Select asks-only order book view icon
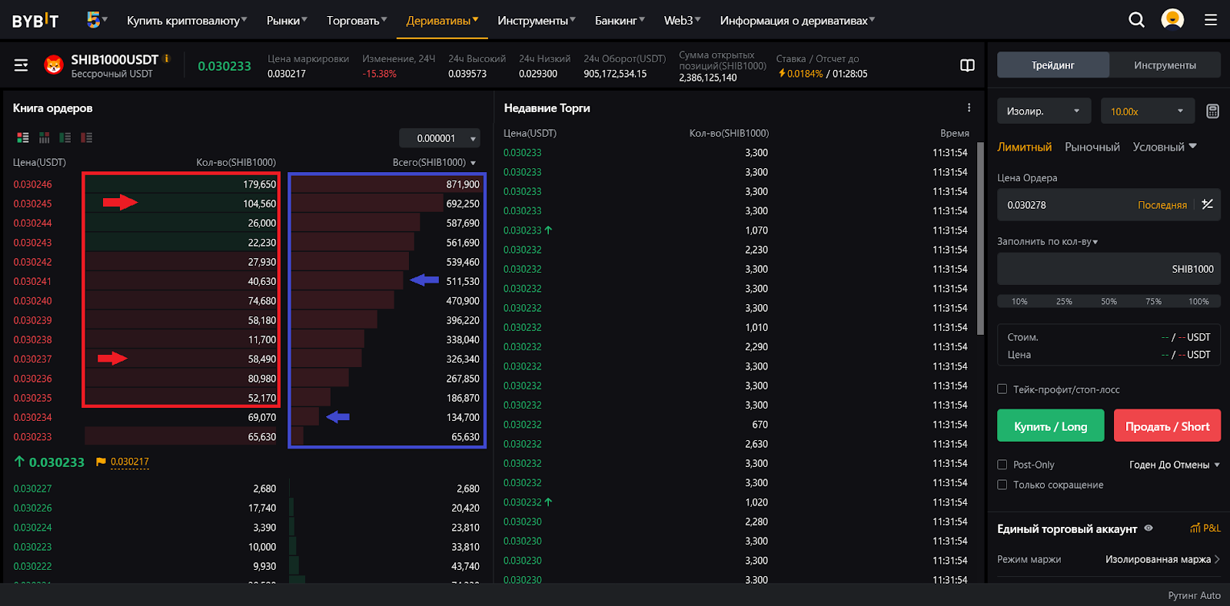 tap(87, 137)
